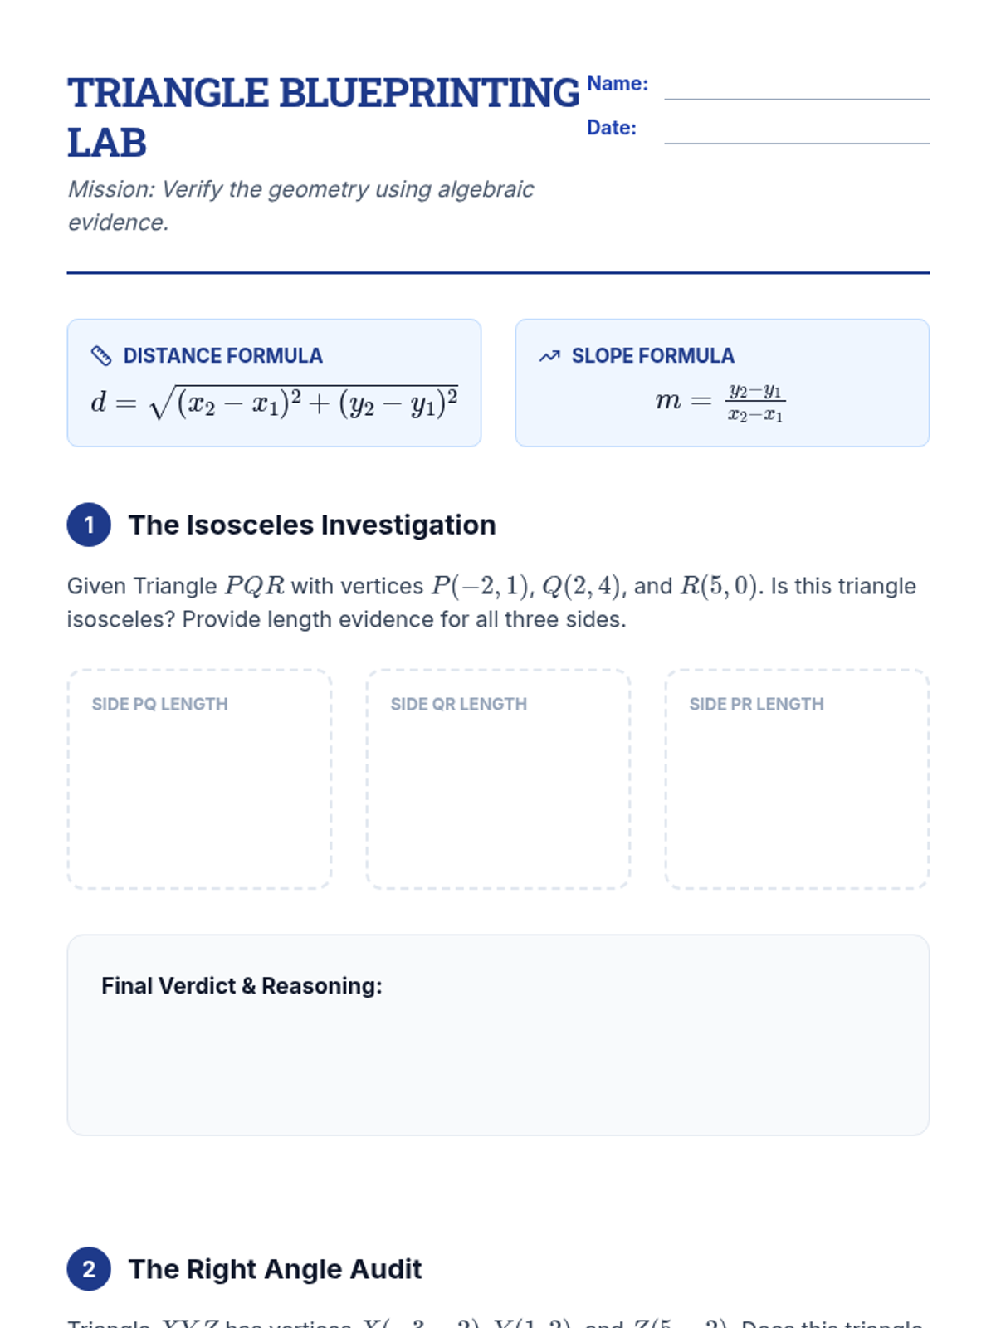Click the trend arrow icon beside Slope Formula
The height and width of the screenshot is (1328, 996).
[549, 356]
